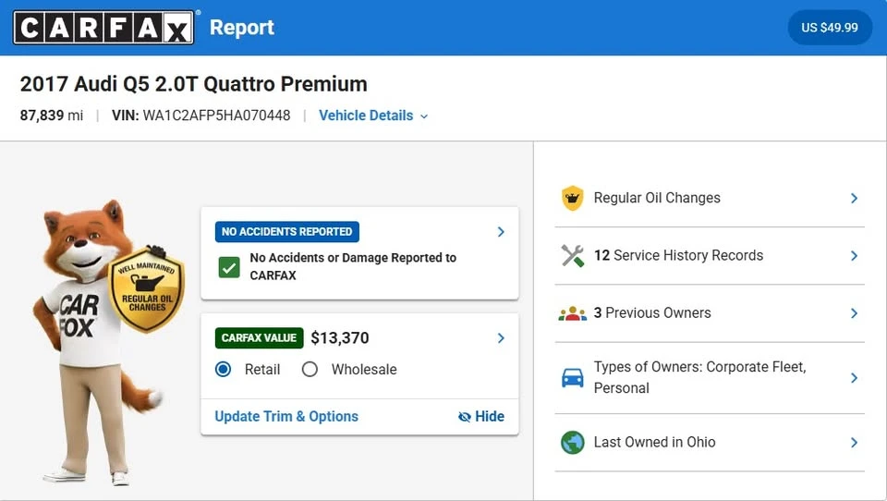The image size is (887, 501).
Task: Expand the No Accidents card chevron
Action: click(501, 231)
